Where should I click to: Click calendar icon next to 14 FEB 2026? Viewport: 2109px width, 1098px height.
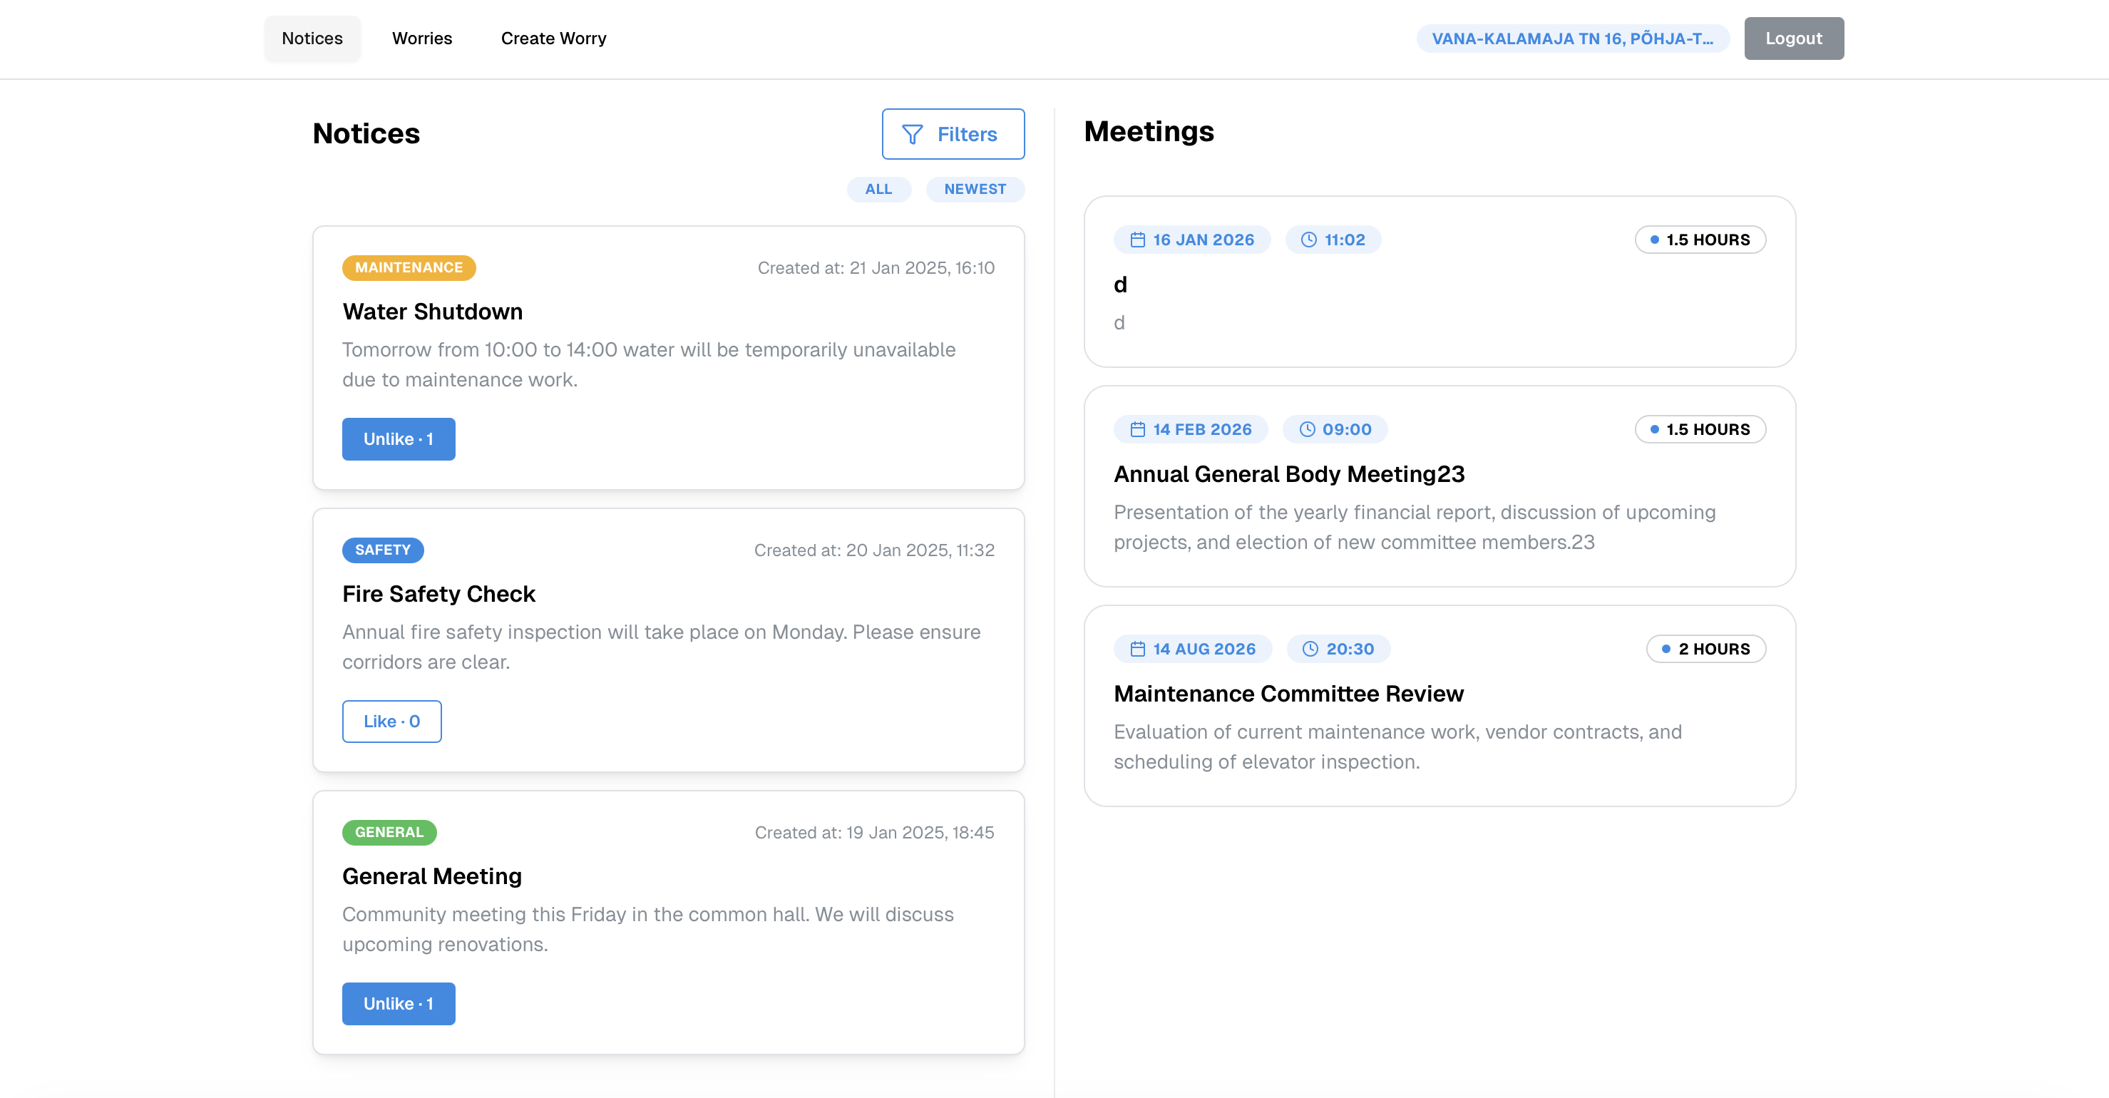tap(1137, 430)
